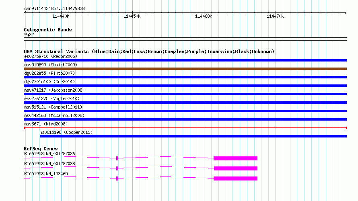Select variant label esv2759710 (Redon2006)
358x201 pixels.
pyautogui.click(x=51, y=56)
